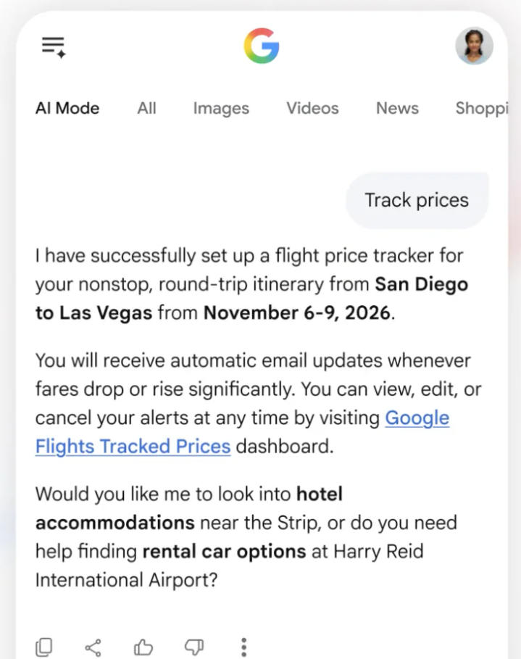The height and width of the screenshot is (659, 521).
Task: Mark the answer with thumbs down
Action: coord(194,647)
